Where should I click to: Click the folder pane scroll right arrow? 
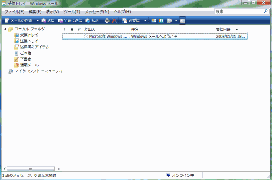tap(59, 169)
